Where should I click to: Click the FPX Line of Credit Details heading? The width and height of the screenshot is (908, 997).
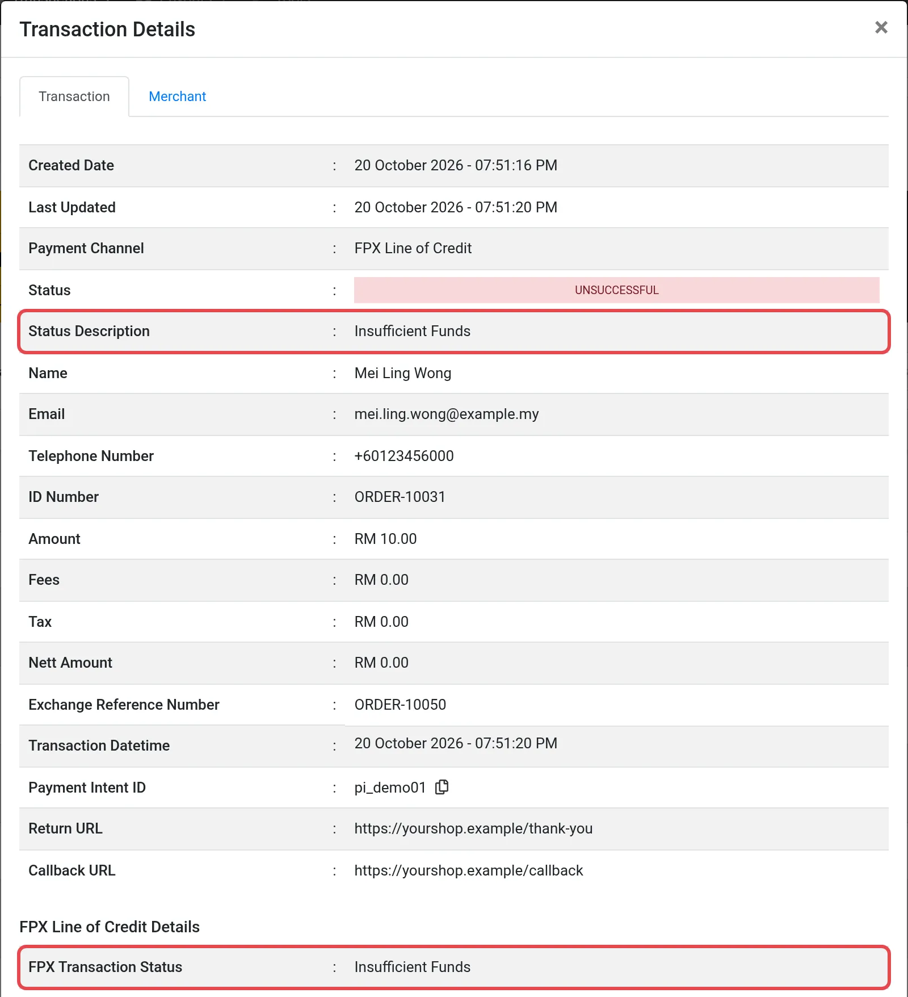coord(110,927)
